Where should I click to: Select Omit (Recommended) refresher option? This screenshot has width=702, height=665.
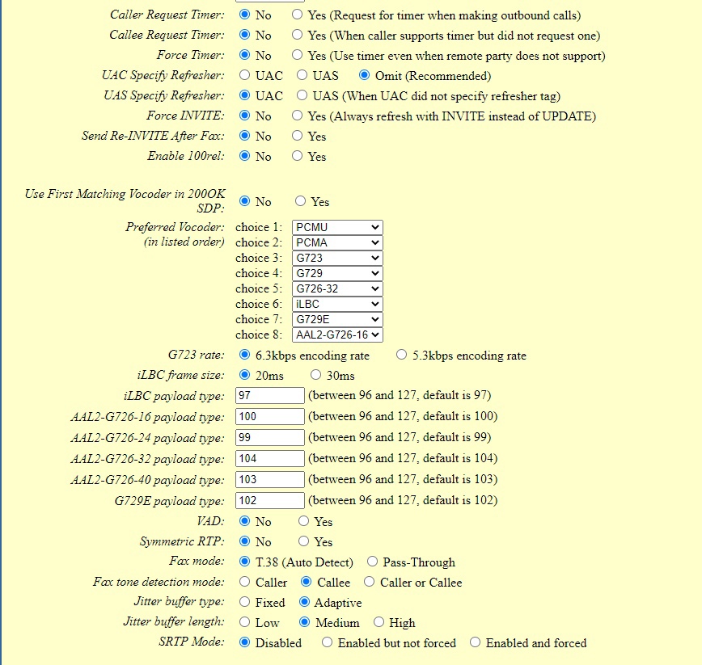click(x=365, y=74)
